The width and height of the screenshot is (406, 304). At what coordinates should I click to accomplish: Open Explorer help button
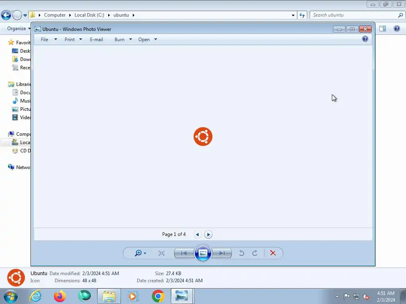[x=396, y=28]
